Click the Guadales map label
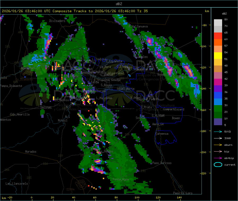 point(141,57)
